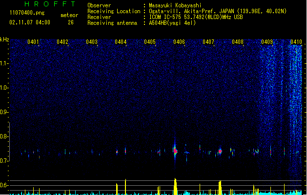
Task: Click the 0402 time marker
Action: pos(62,42)
